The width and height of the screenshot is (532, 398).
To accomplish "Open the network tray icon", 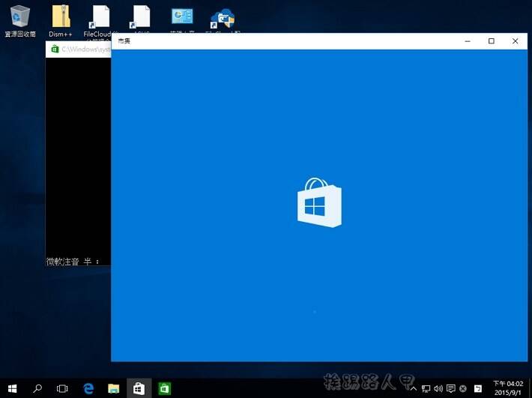I will point(426,388).
